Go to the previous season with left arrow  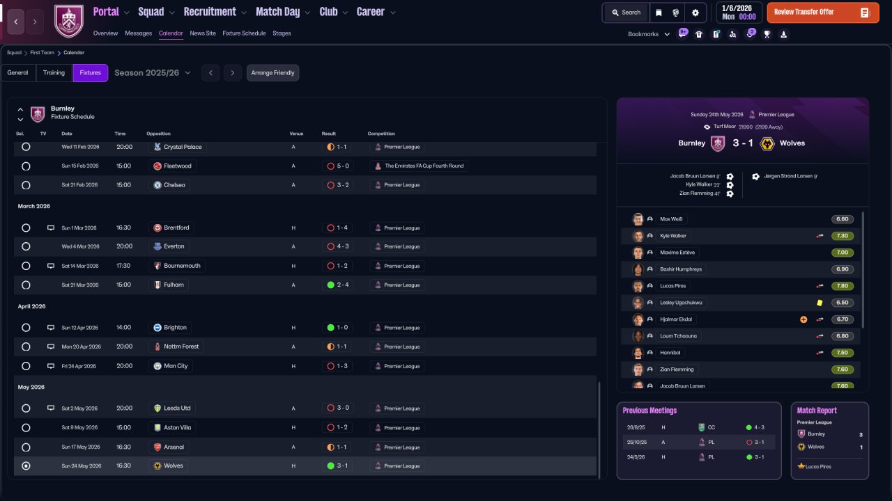[x=210, y=73]
